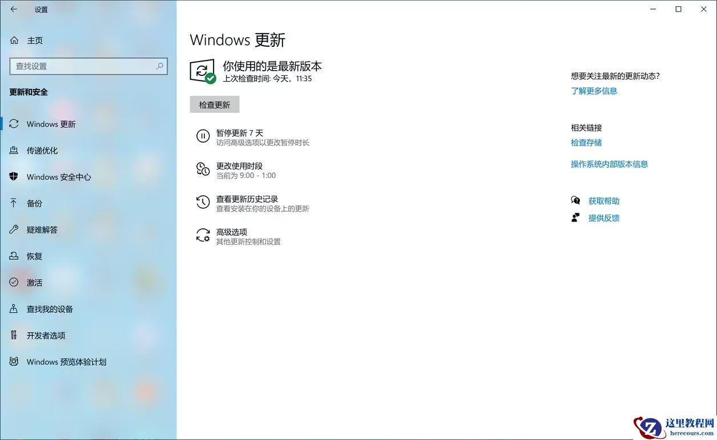Screen dimensions: 717x440
Task: Select the Windows 更新 sidebar icon
Action: click(x=14, y=124)
